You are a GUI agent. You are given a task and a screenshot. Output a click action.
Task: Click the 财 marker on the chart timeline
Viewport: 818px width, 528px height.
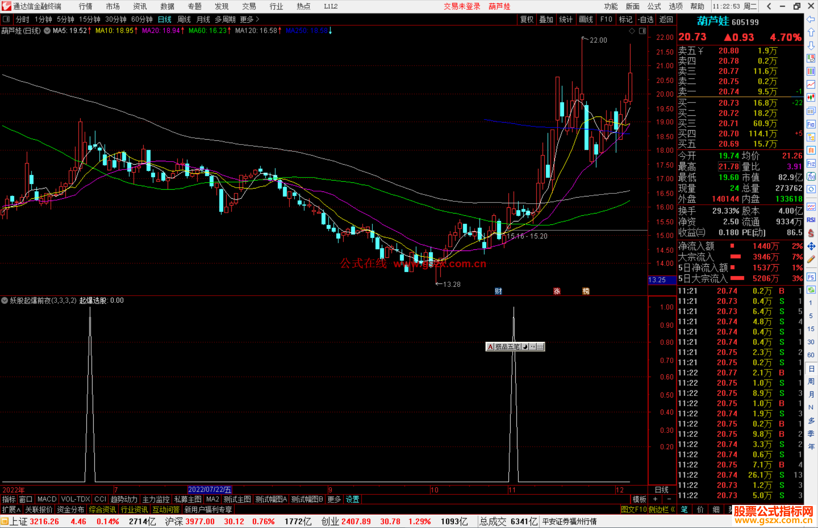click(x=498, y=291)
